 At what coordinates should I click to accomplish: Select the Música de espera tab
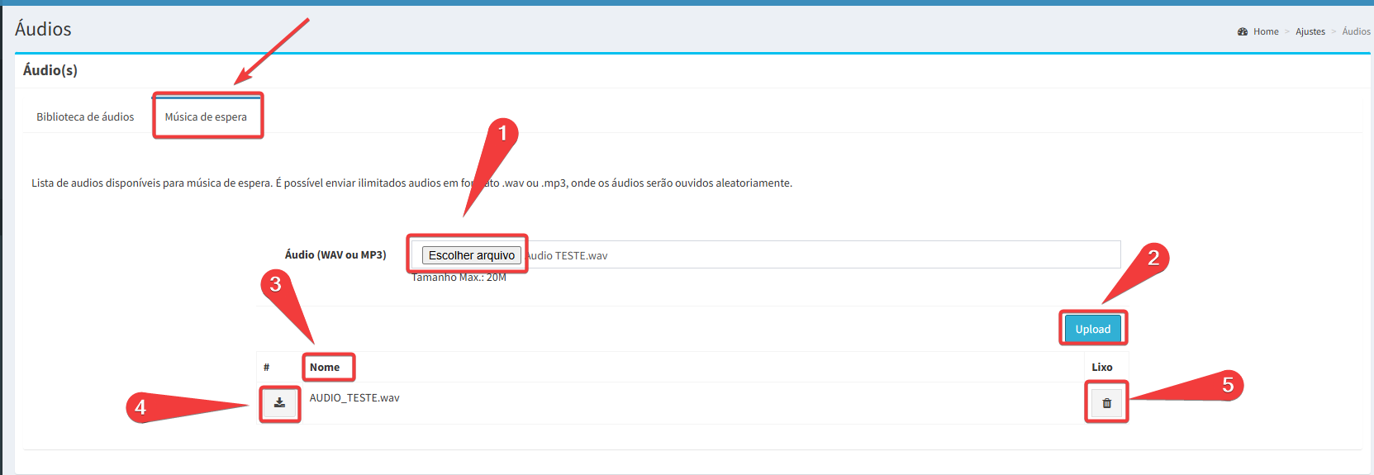point(206,117)
